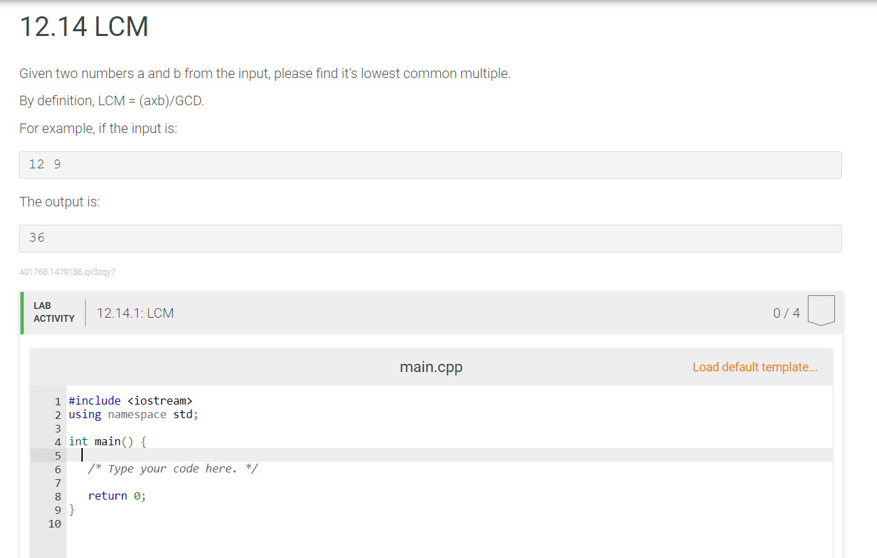Place the cursor on code line 6 comment

[173, 468]
